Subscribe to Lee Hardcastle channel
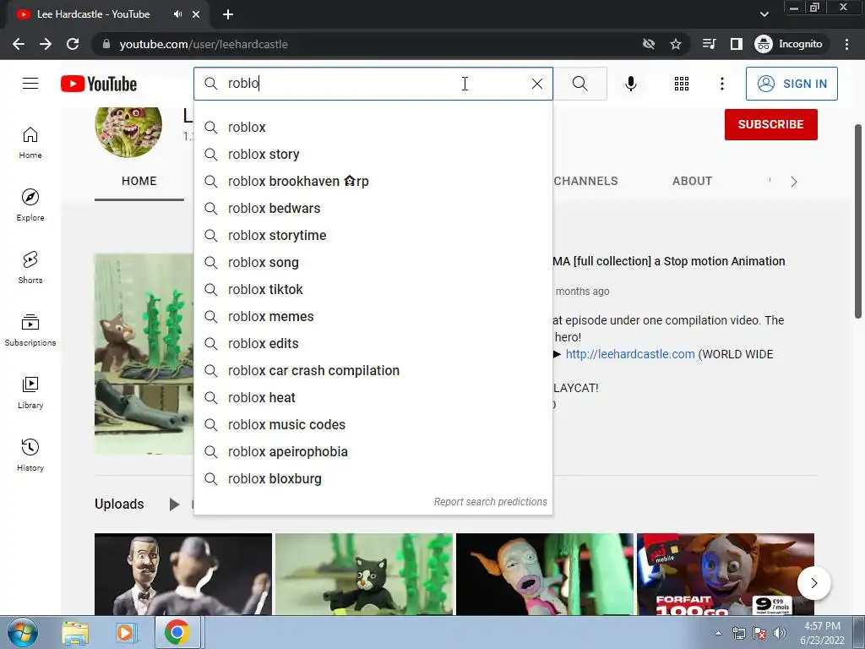The width and height of the screenshot is (865, 649). click(x=770, y=124)
